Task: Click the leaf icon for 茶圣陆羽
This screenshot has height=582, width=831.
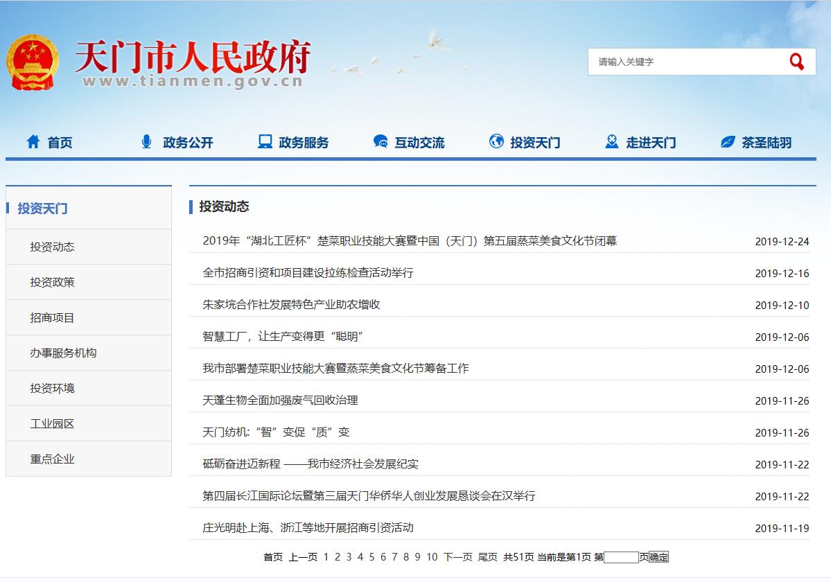Action: click(728, 142)
